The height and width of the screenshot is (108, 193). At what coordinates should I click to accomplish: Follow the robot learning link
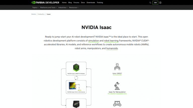[111, 41]
